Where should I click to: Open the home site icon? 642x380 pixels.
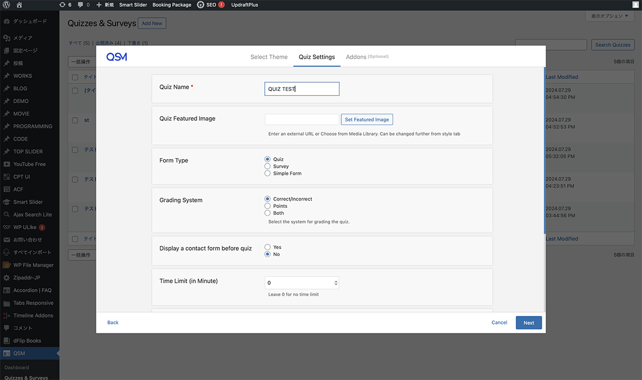(x=19, y=5)
